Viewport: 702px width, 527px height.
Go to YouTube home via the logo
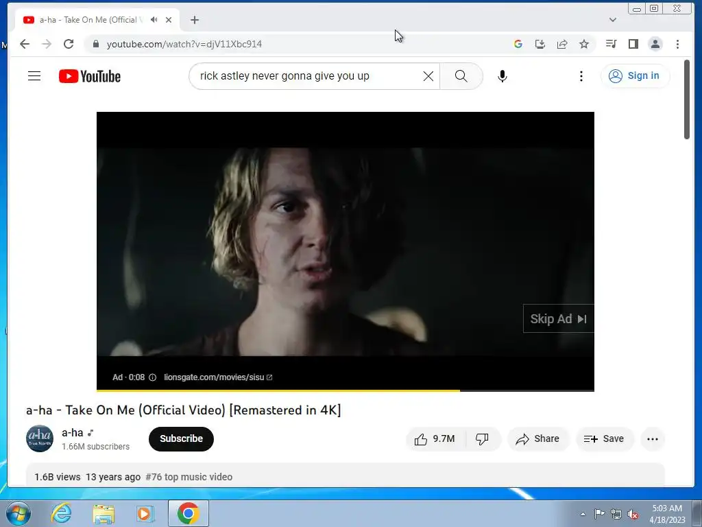[x=90, y=76]
